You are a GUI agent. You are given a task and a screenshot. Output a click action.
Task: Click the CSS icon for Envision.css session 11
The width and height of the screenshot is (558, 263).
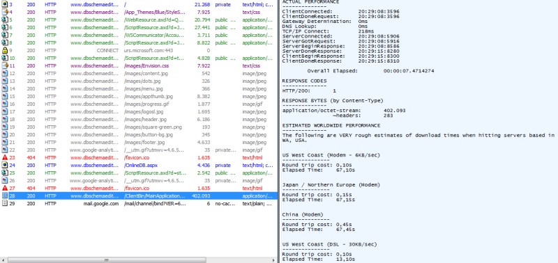(x=5, y=65)
